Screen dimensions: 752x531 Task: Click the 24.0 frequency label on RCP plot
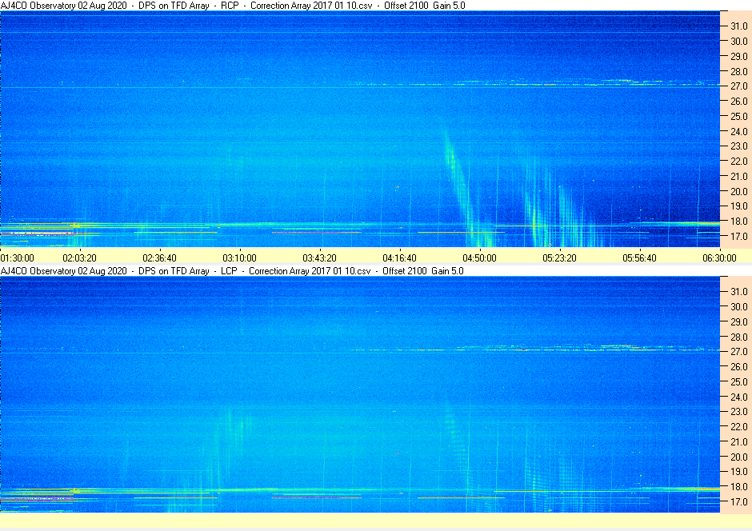point(738,131)
